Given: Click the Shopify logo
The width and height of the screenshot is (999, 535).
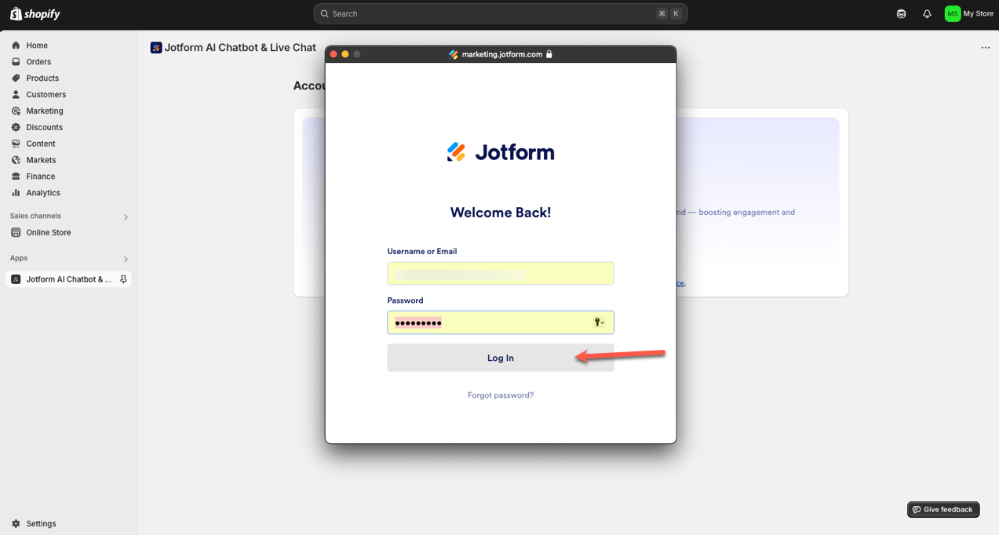Looking at the screenshot, I should tap(35, 14).
